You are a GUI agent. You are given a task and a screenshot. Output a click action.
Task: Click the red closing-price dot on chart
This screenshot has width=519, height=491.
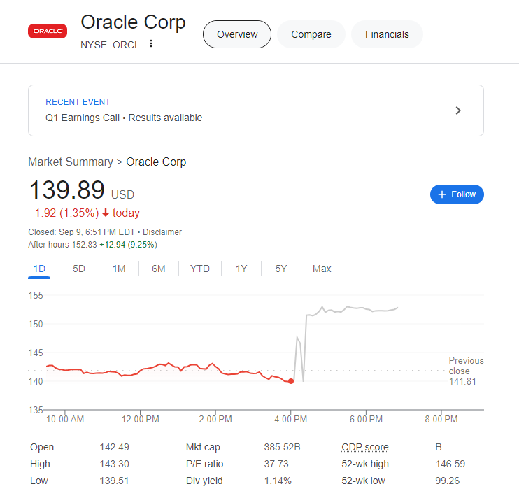pyautogui.click(x=291, y=381)
